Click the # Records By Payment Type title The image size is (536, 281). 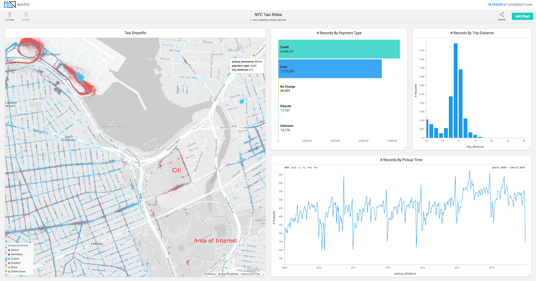[x=339, y=33]
